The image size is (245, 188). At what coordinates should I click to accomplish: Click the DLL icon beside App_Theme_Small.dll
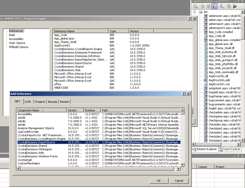click(x=206, y=48)
